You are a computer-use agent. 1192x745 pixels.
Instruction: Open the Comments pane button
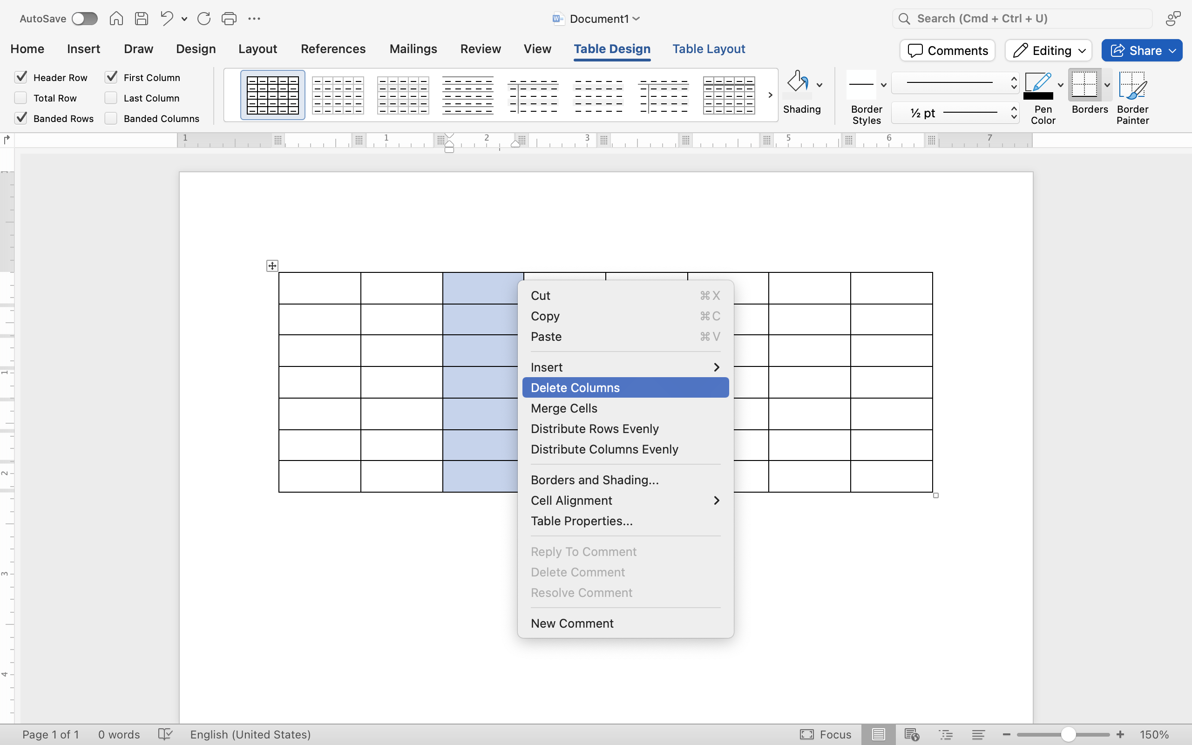[x=947, y=50]
